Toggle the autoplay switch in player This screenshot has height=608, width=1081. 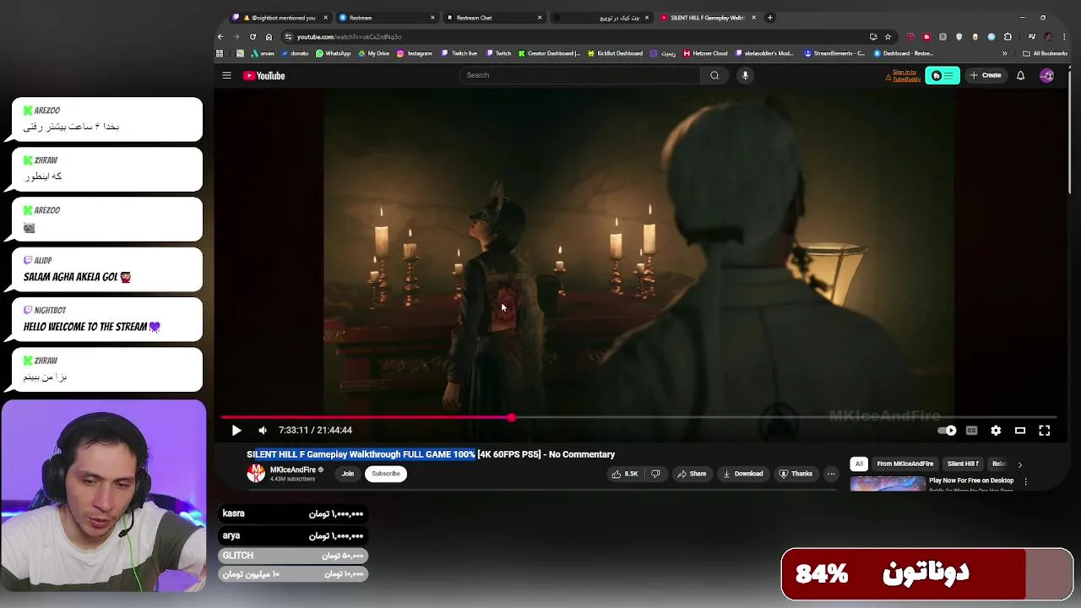point(948,431)
